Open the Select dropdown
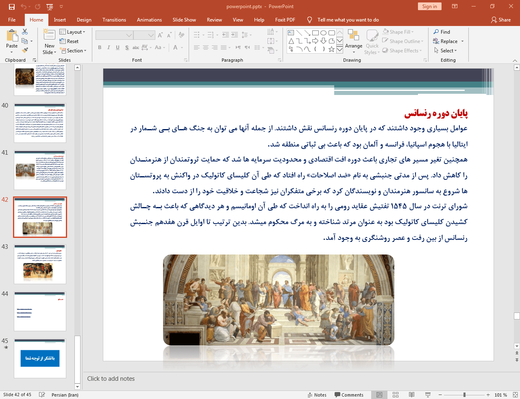Image resolution: width=520 pixels, height=399 pixels. [445, 50]
